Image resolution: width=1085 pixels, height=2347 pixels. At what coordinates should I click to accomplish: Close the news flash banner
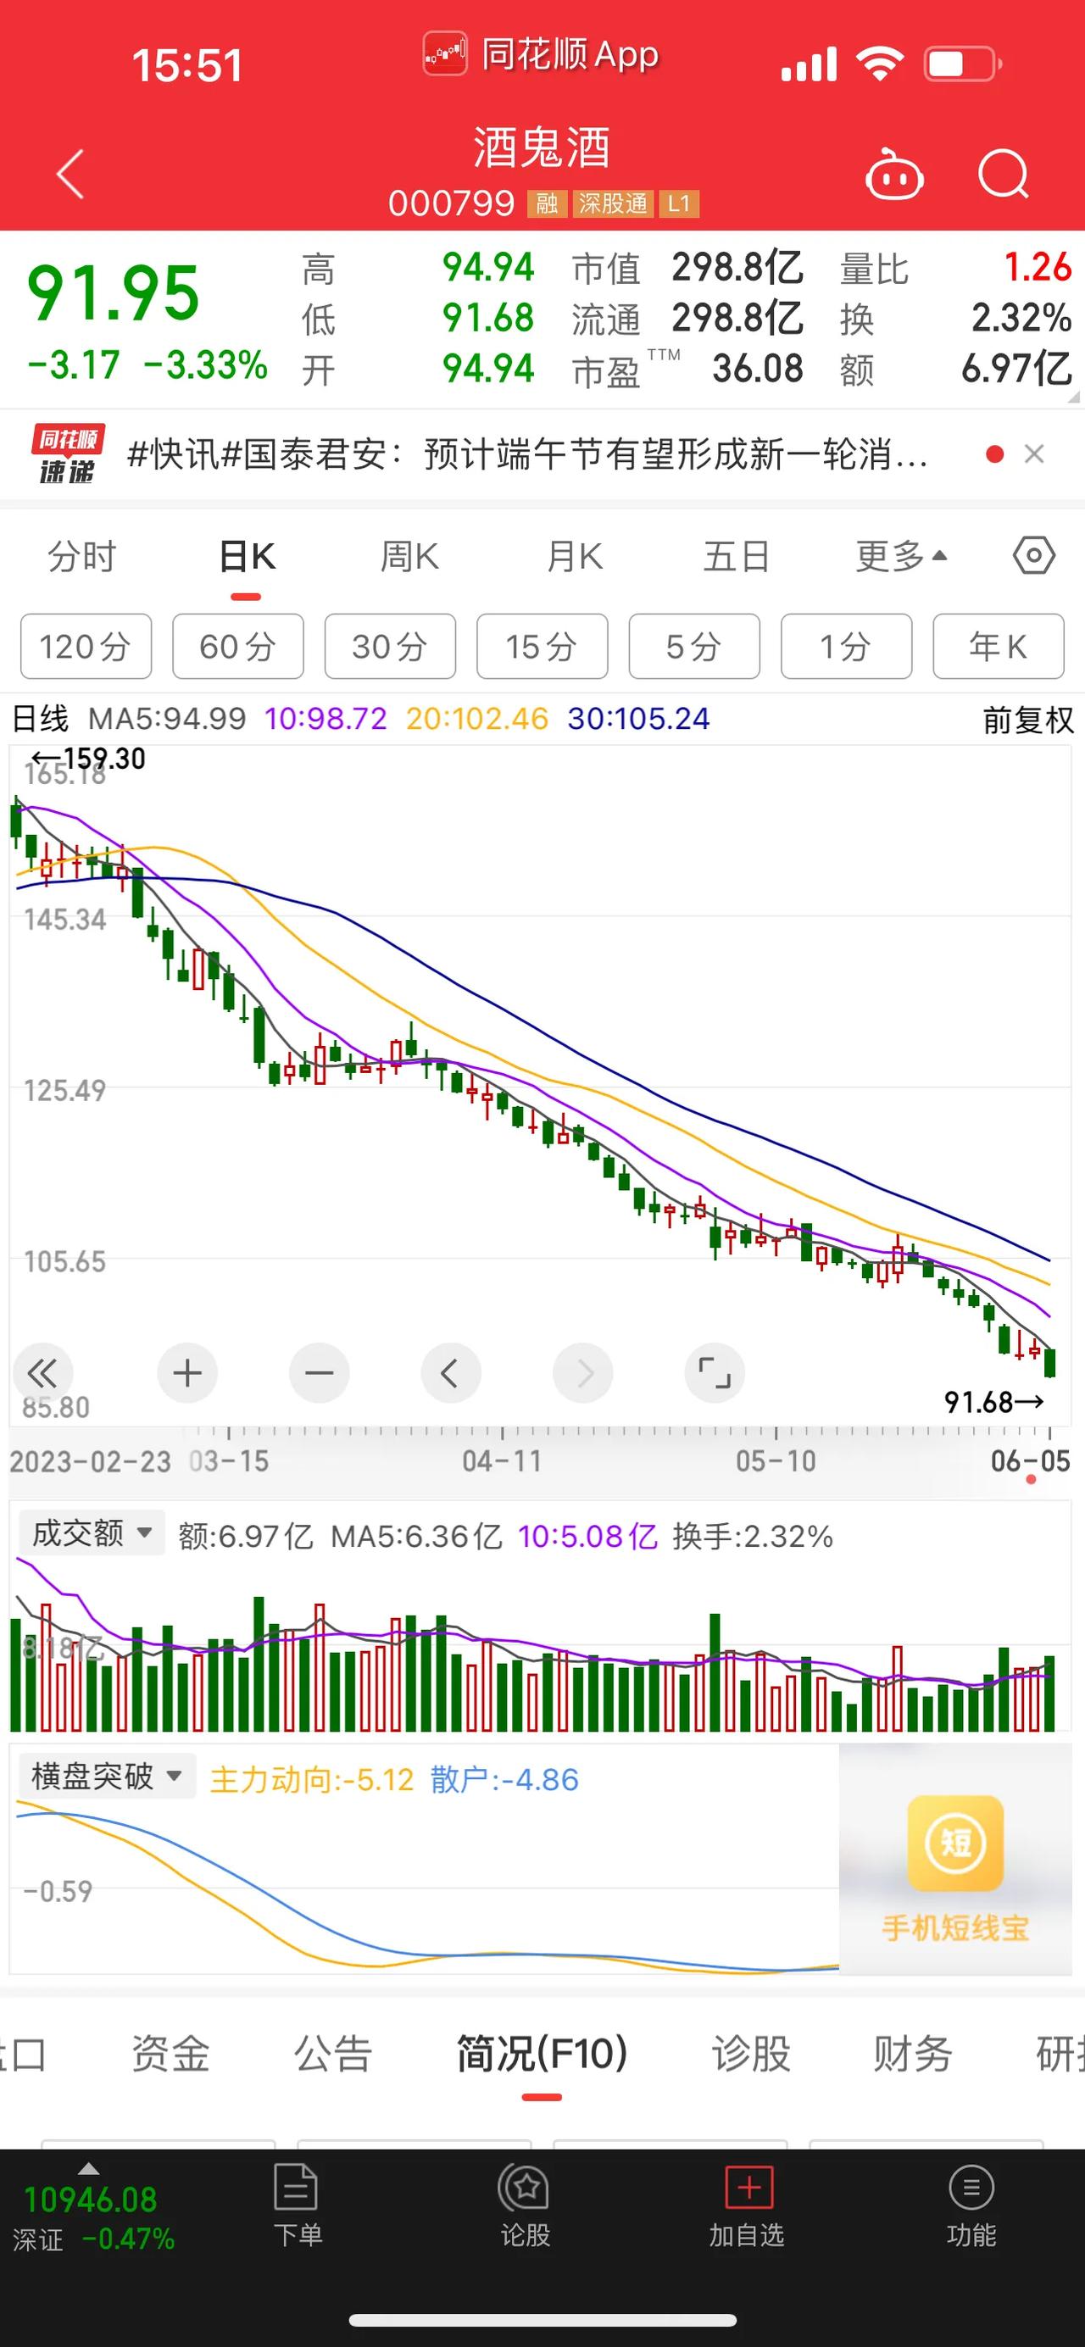point(1034,453)
